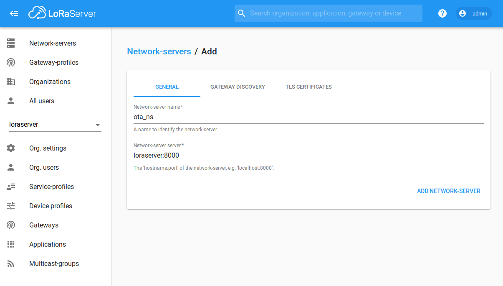This screenshot has height=286, width=503.
Task: Select the Network-servers sidebar icon
Action: tap(10, 43)
